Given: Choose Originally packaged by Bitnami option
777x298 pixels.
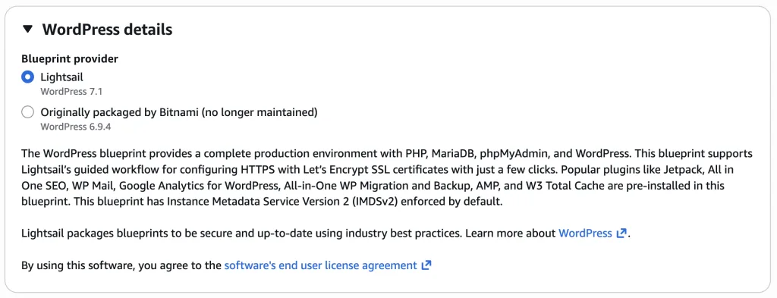Looking at the screenshot, I should pos(28,112).
